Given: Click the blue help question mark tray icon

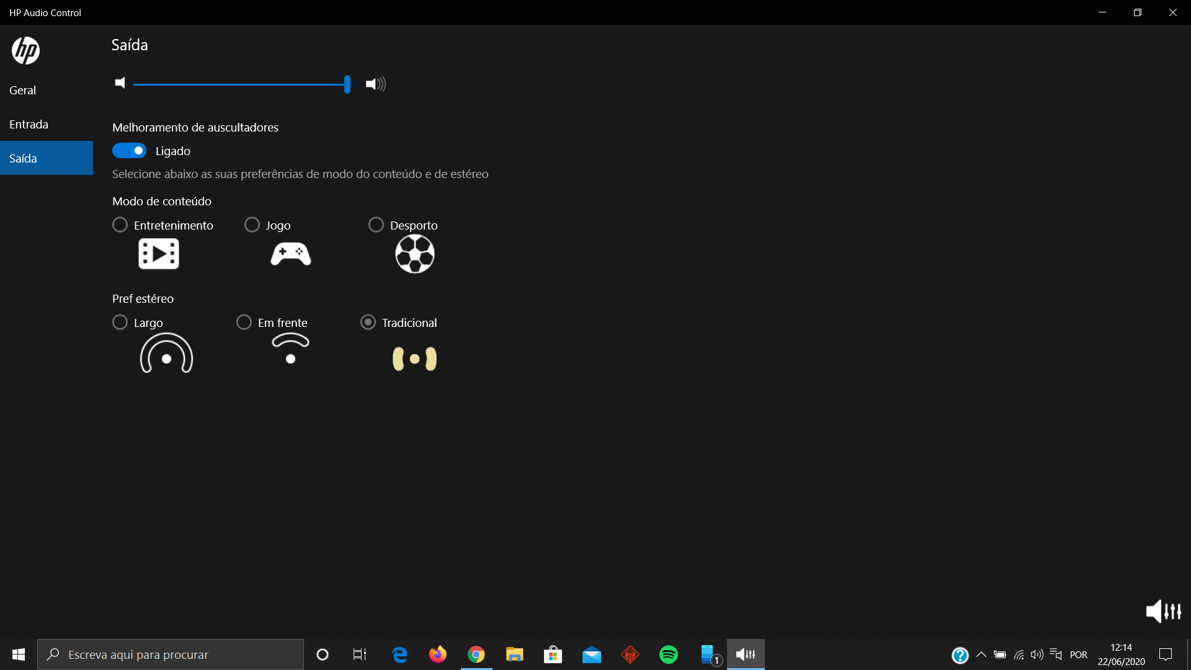Looking at the screenshot, I should coord(960,655).
